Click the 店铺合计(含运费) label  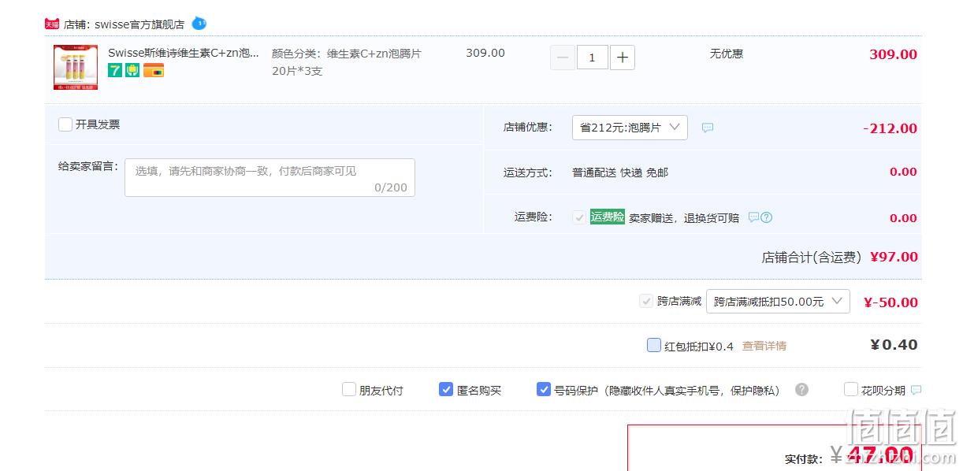click(x=811, y=257)
